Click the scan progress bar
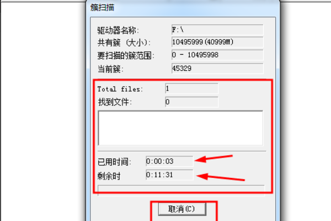This screenshot has height=221, width=331. (181, 191)
